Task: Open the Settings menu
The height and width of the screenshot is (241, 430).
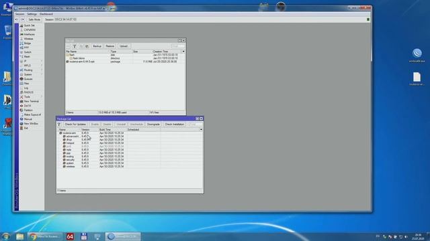Action: click(32, 14)
